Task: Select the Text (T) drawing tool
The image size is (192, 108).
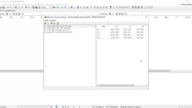Action: click(111, 7)
